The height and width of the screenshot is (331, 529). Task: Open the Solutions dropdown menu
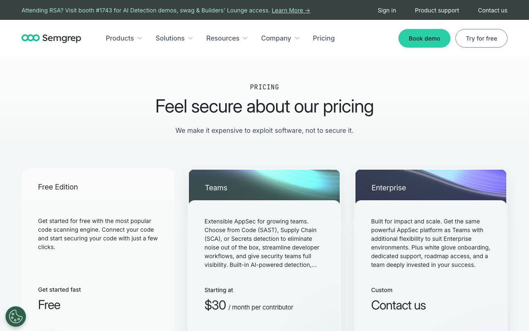(x=174, y=38)
